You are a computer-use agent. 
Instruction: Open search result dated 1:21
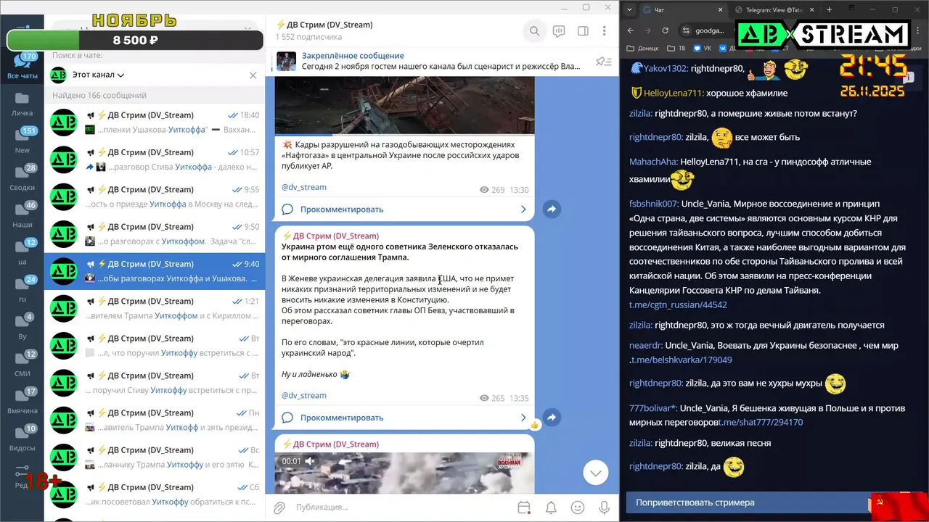point(155,308)
